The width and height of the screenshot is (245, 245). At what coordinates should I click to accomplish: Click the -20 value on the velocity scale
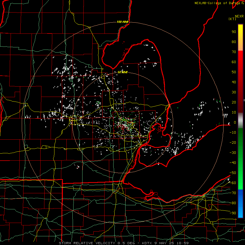pos(233,143)
